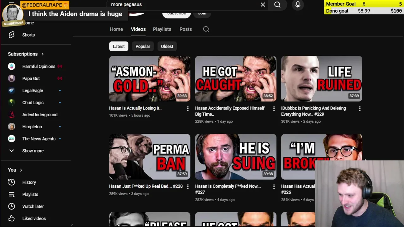404x227 pixels.
Task: Click the Join membership button
Action: (x=202, y=13)
